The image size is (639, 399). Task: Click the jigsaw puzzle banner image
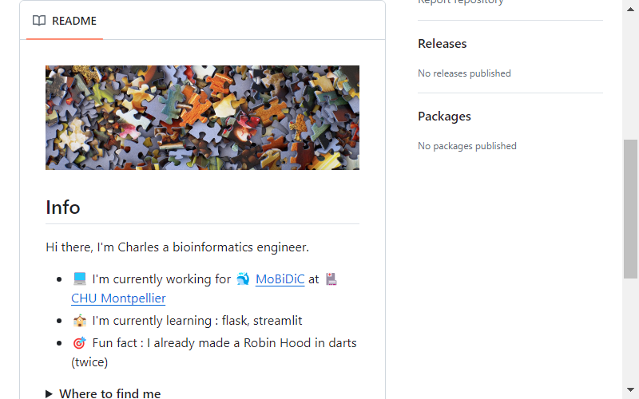click(202, 117)
